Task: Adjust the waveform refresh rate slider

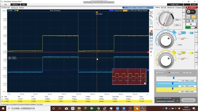Action: click(166, 101)
